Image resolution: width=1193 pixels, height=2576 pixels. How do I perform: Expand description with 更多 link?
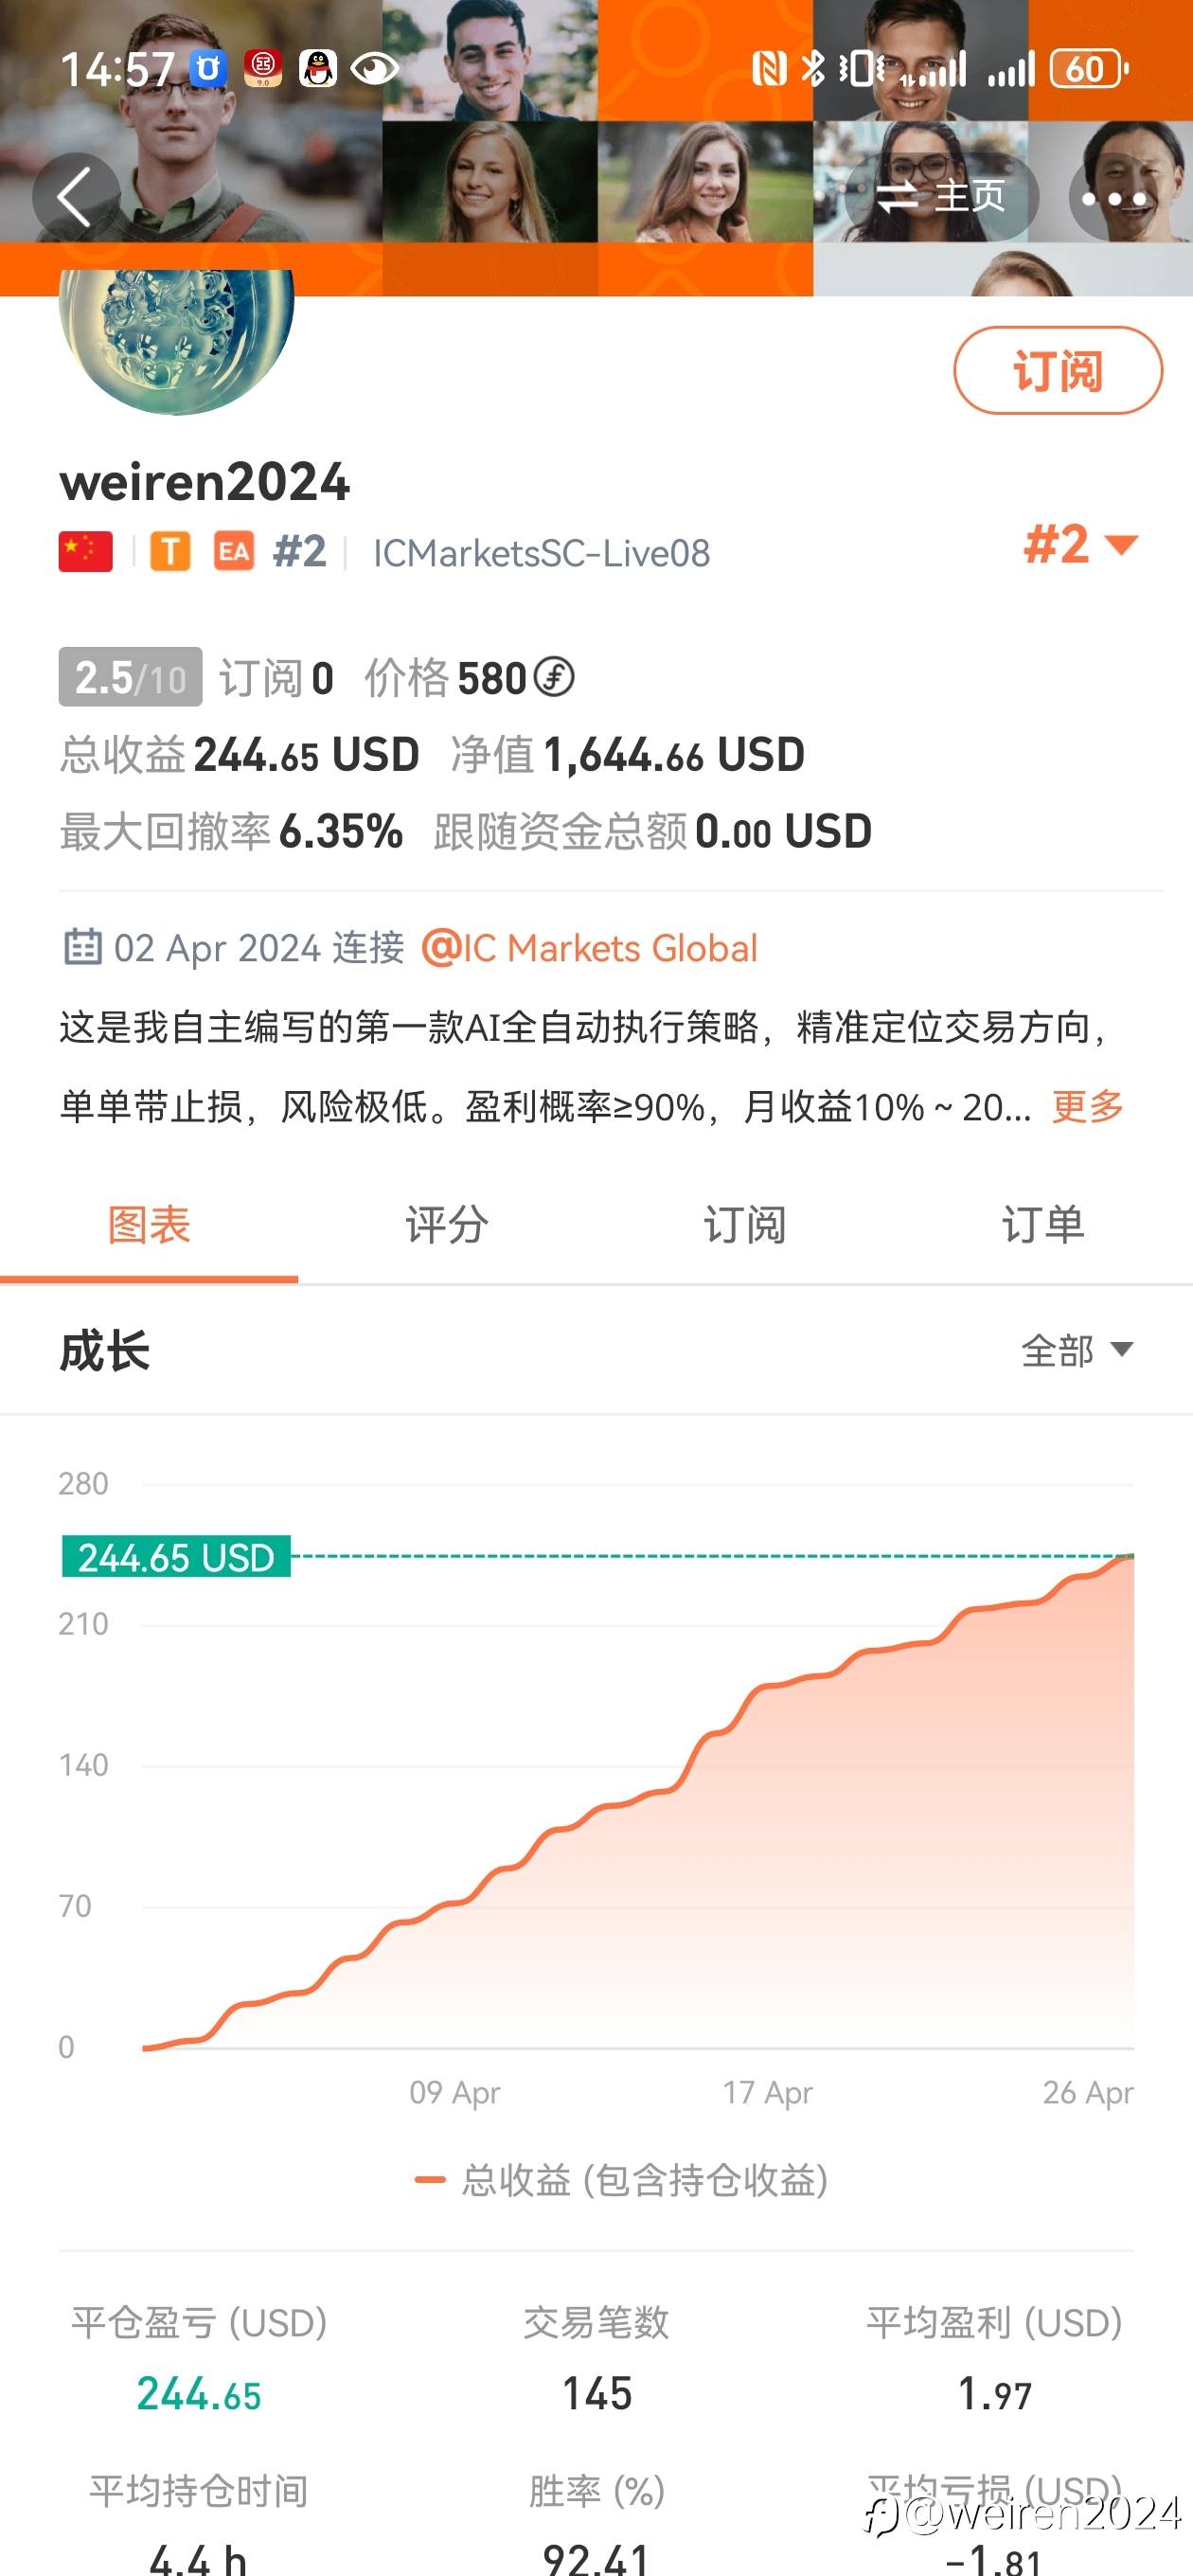1088,1106
